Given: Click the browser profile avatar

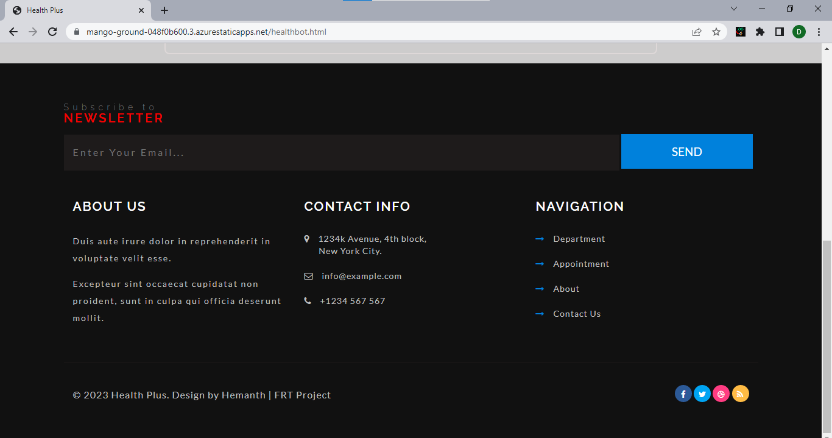Looking at the screenshot, I should coord(799,31).
